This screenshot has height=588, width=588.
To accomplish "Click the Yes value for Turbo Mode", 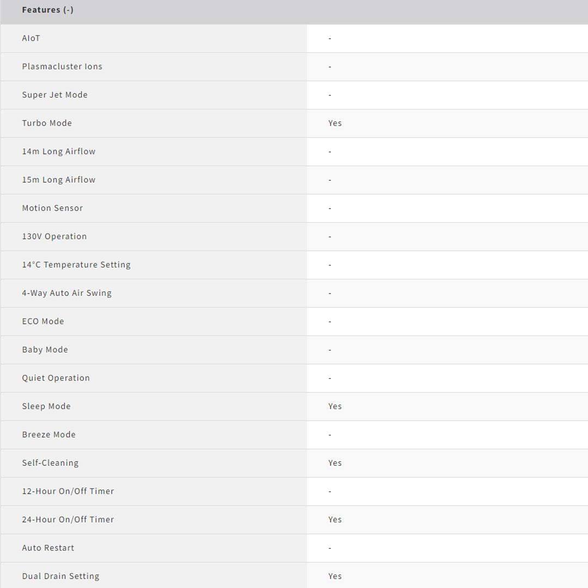I will click(x=335, y=124).
